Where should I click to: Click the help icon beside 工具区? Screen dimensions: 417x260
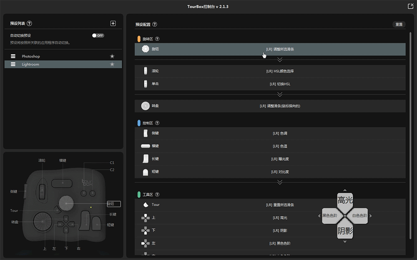pyautogui.click(x=157, y=194)
